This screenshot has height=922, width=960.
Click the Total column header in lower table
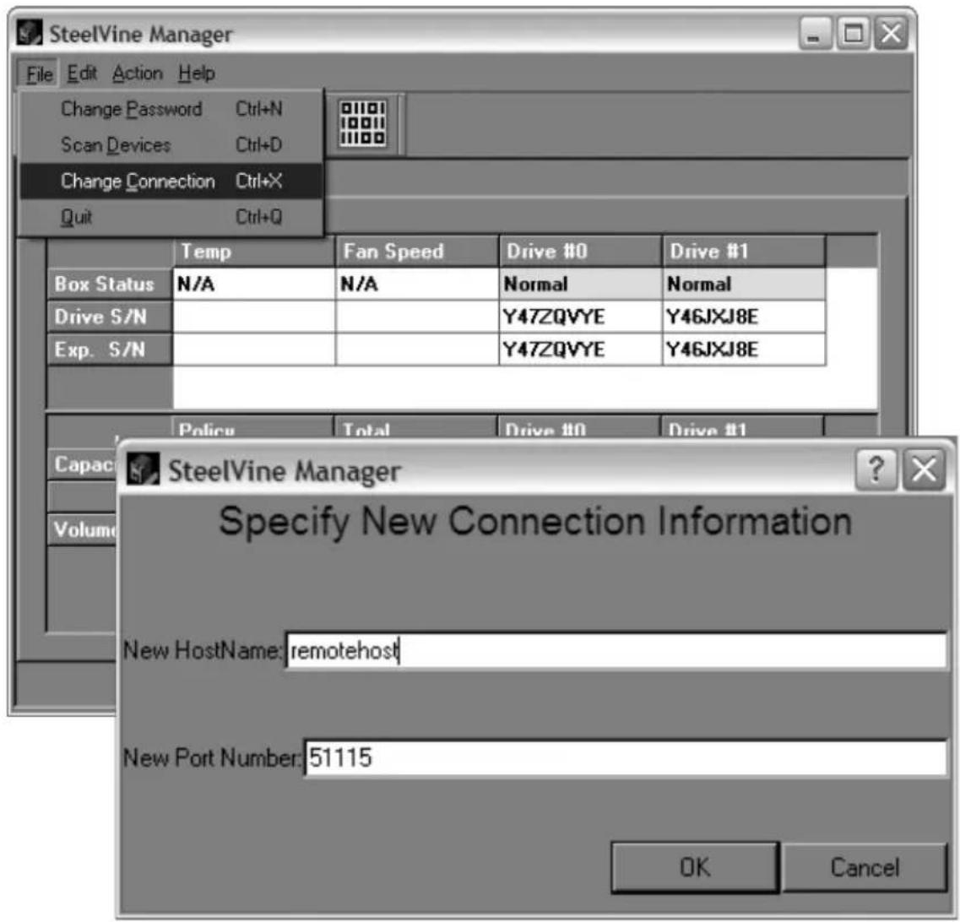[x=415, y=428]
